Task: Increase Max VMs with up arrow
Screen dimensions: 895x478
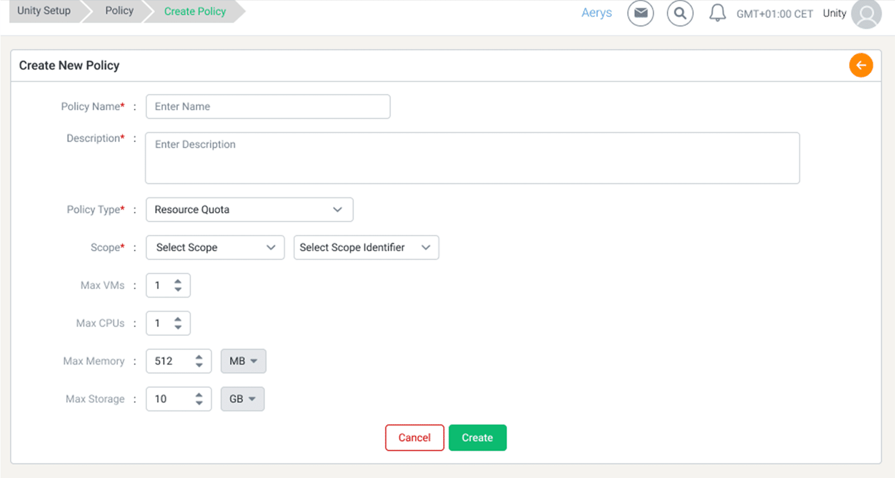Action: [x=178, y=282]
